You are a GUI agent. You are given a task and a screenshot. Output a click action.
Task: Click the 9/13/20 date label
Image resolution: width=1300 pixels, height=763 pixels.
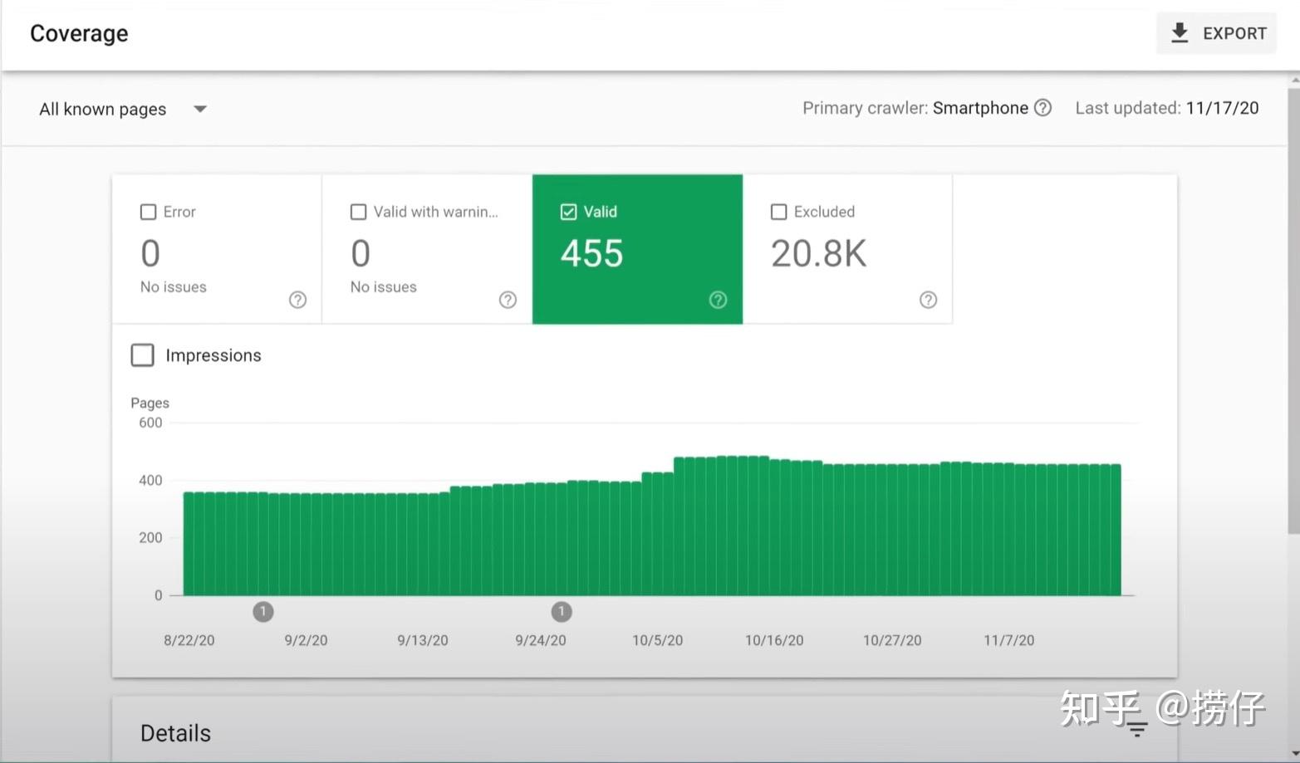point(423,640)
